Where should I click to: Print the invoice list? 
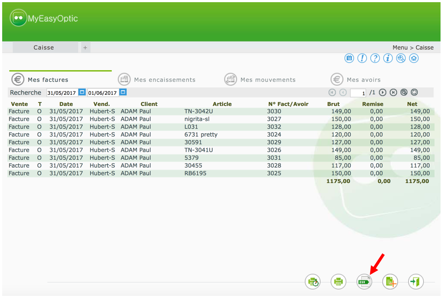click(339, 281)
